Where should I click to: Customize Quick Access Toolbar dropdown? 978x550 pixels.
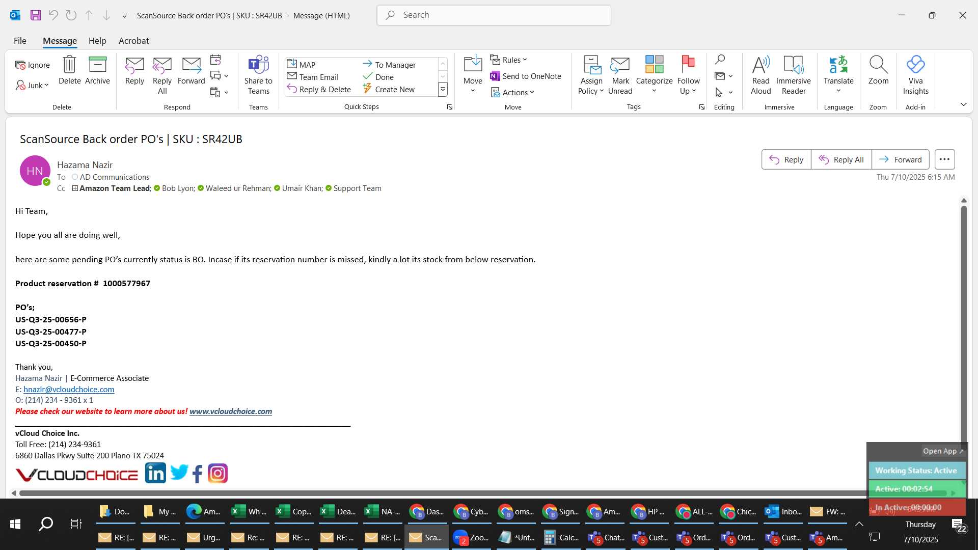pos(124,16)
